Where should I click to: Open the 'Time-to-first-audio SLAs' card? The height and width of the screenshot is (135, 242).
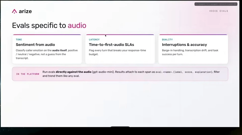click(120, 49)
